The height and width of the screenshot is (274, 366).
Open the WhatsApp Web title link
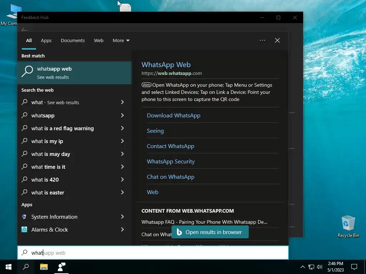coord(166,65)
